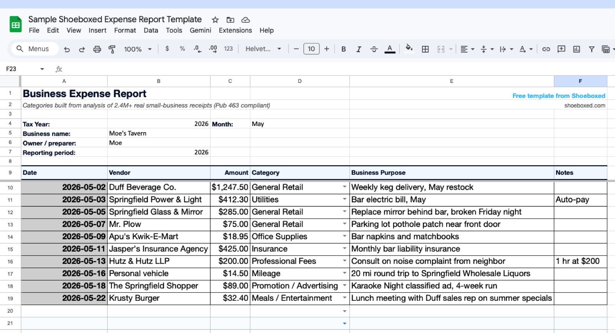The image size is (615, 333).
Task: Open category dropdown for Mileage row
Action: [x=345, y=273]
